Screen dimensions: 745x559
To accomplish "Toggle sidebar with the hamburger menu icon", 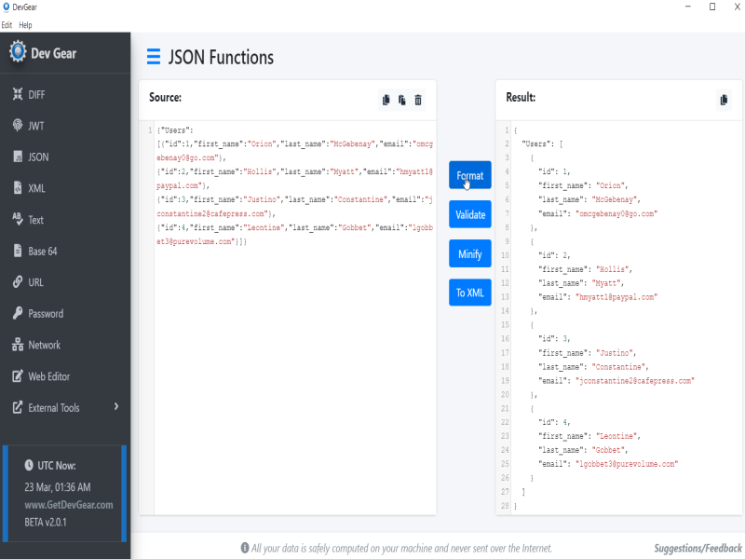I will pos(154,57).
